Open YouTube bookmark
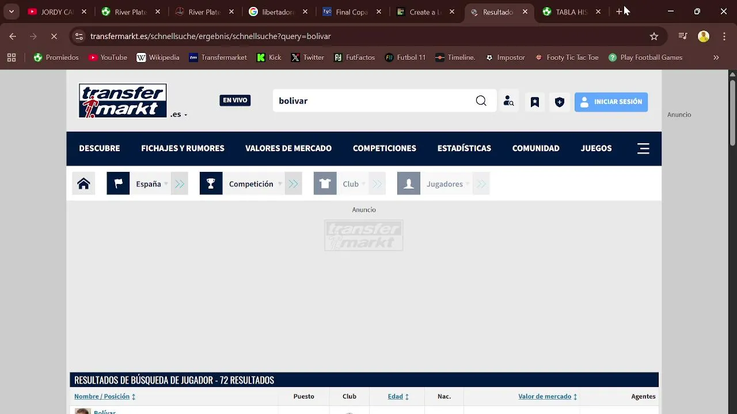Viewport: 737px width, 414px height. 108,57
